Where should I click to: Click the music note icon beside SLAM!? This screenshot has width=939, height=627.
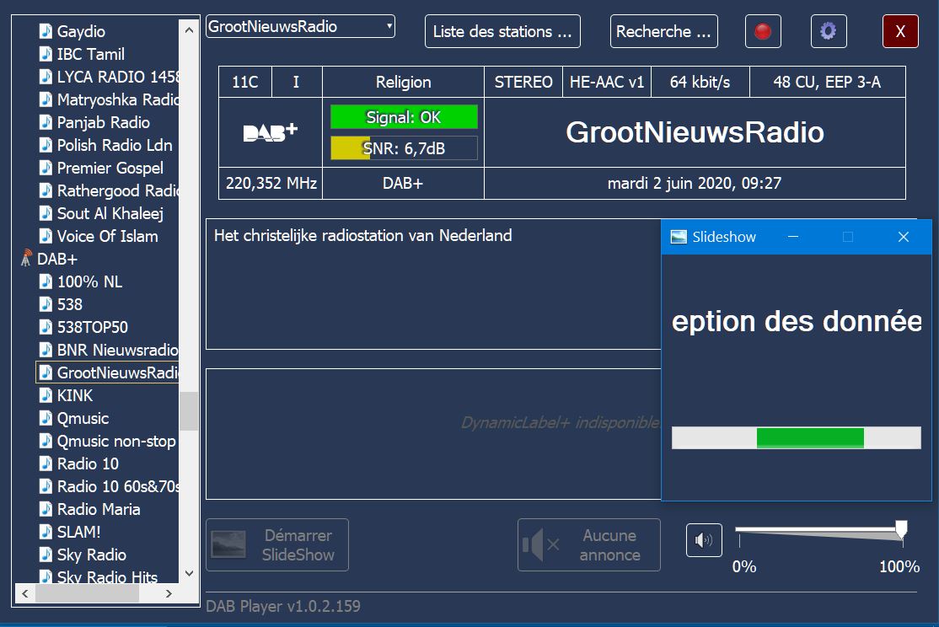pos(46,532)
